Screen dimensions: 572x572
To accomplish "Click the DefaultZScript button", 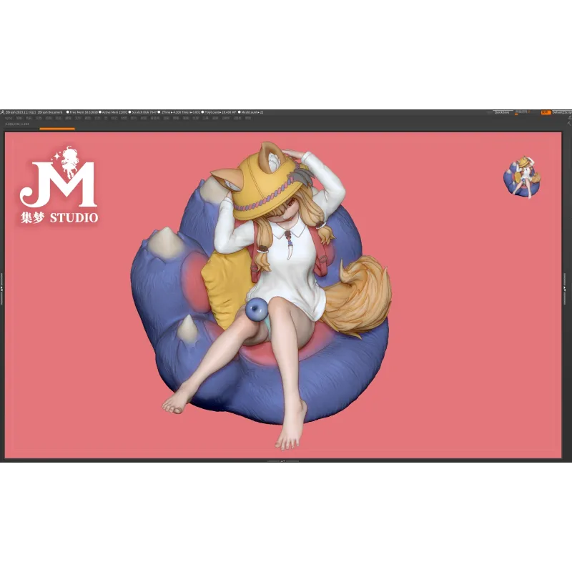I will pos(562,112).
